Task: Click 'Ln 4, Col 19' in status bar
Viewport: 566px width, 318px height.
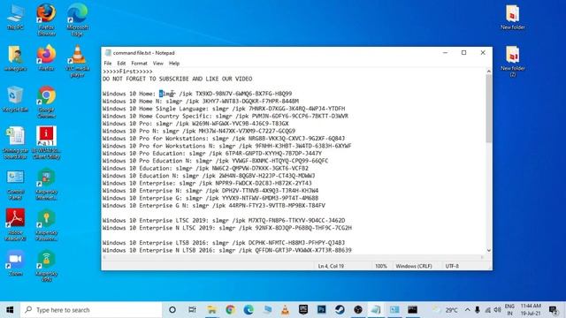Action: [331, 266]
